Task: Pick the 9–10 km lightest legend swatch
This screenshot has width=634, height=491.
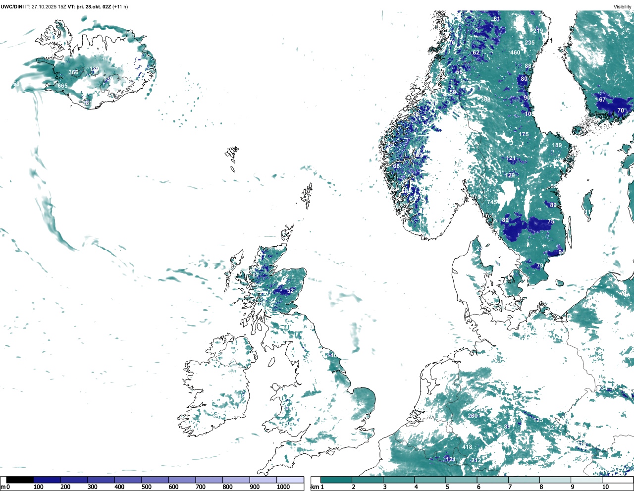Action: pyautogui.click(x=587, y=480)
